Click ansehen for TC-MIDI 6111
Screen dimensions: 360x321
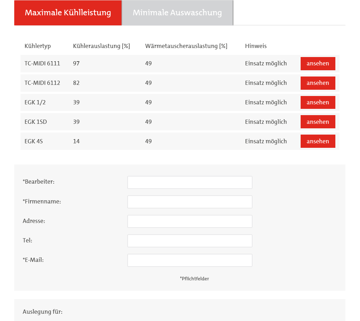click(x=318, y=64)
